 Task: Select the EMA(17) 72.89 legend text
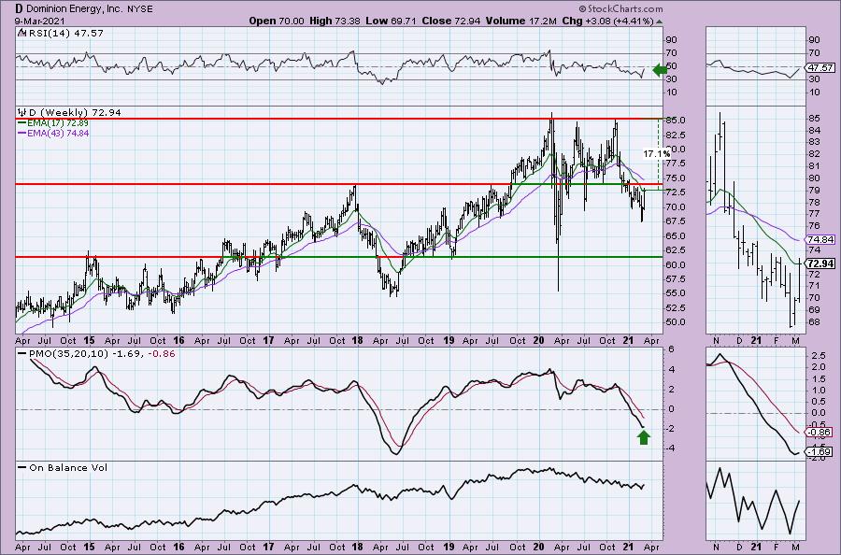click(58, 122)
